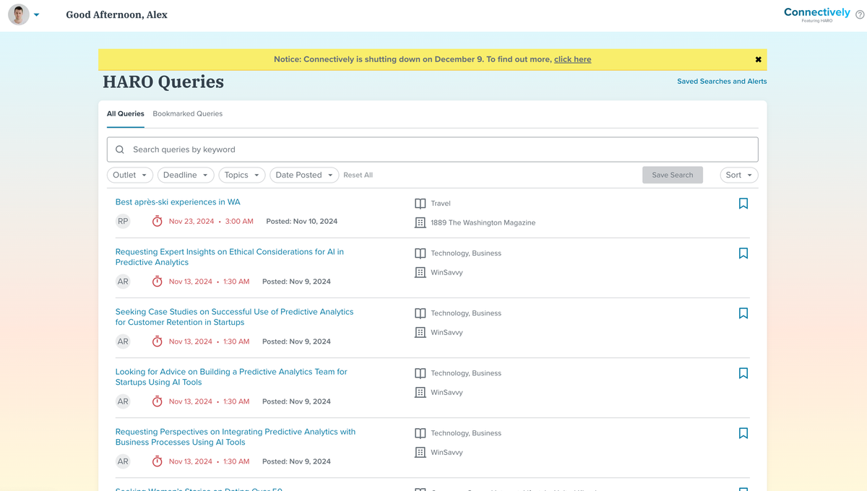The width and height of the screenshot is (867, 491).
Task: Bookmark the predictive analytics team query
Action: pos(743,373)
